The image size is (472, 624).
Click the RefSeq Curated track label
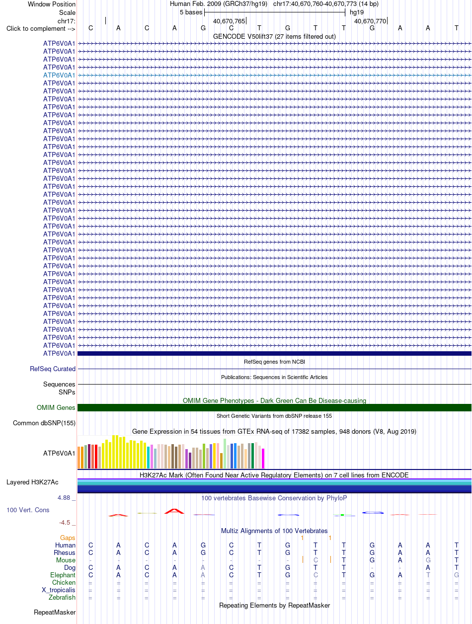tap(53, 369)
